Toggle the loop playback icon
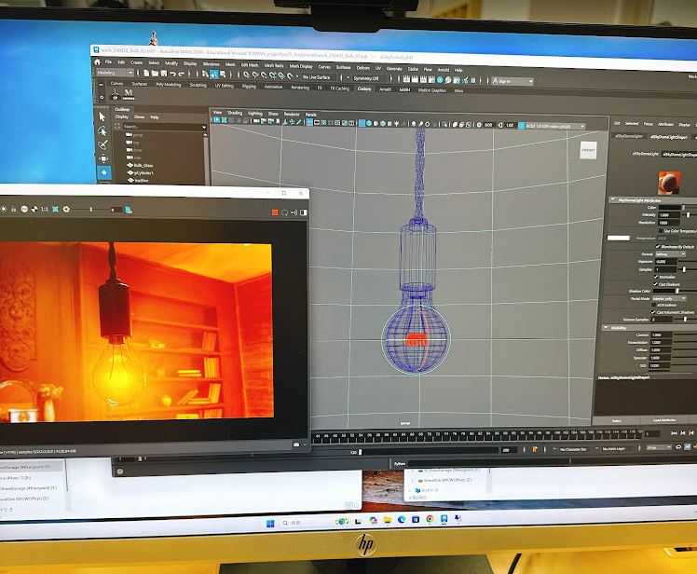The height and width of the screenshot is (574, 697). click(x=678, y=447)
